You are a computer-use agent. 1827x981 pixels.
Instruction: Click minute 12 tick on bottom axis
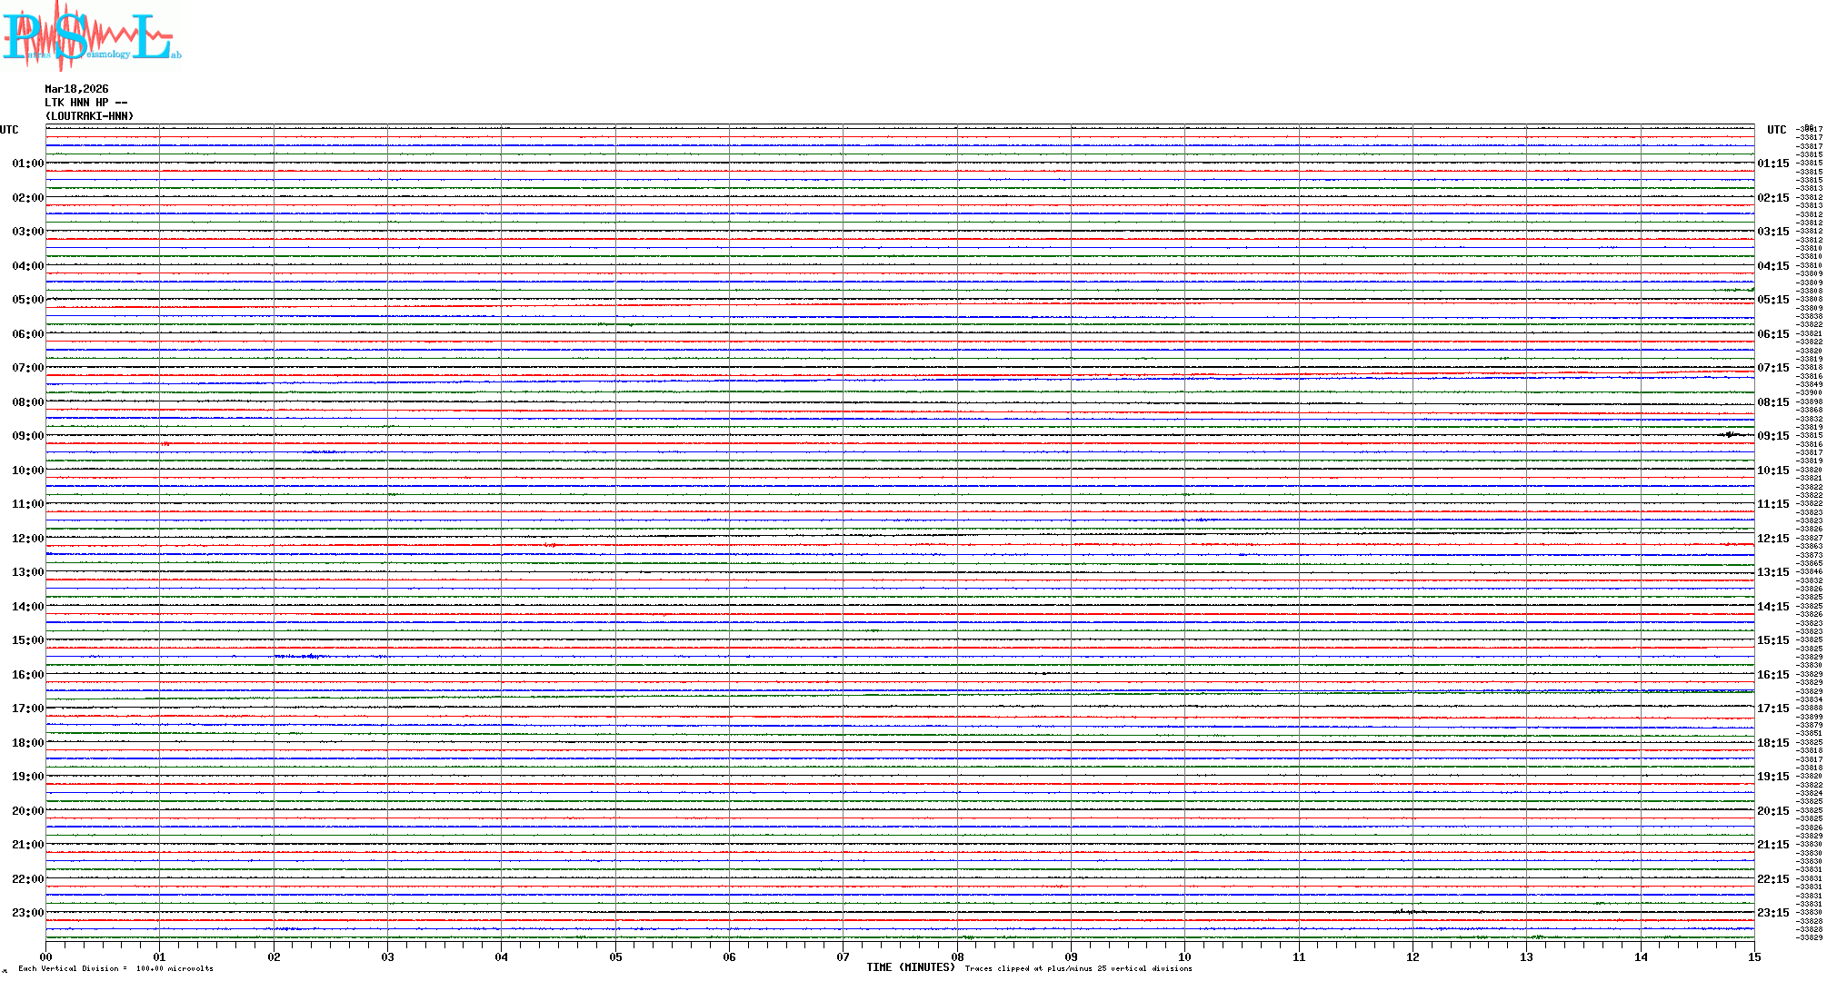[1413, 956]
